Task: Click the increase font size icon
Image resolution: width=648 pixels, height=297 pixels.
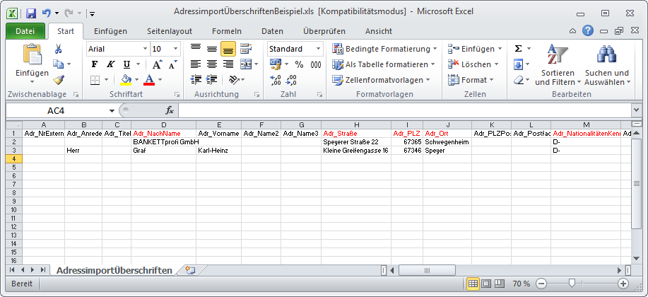Action: point(158,64)
